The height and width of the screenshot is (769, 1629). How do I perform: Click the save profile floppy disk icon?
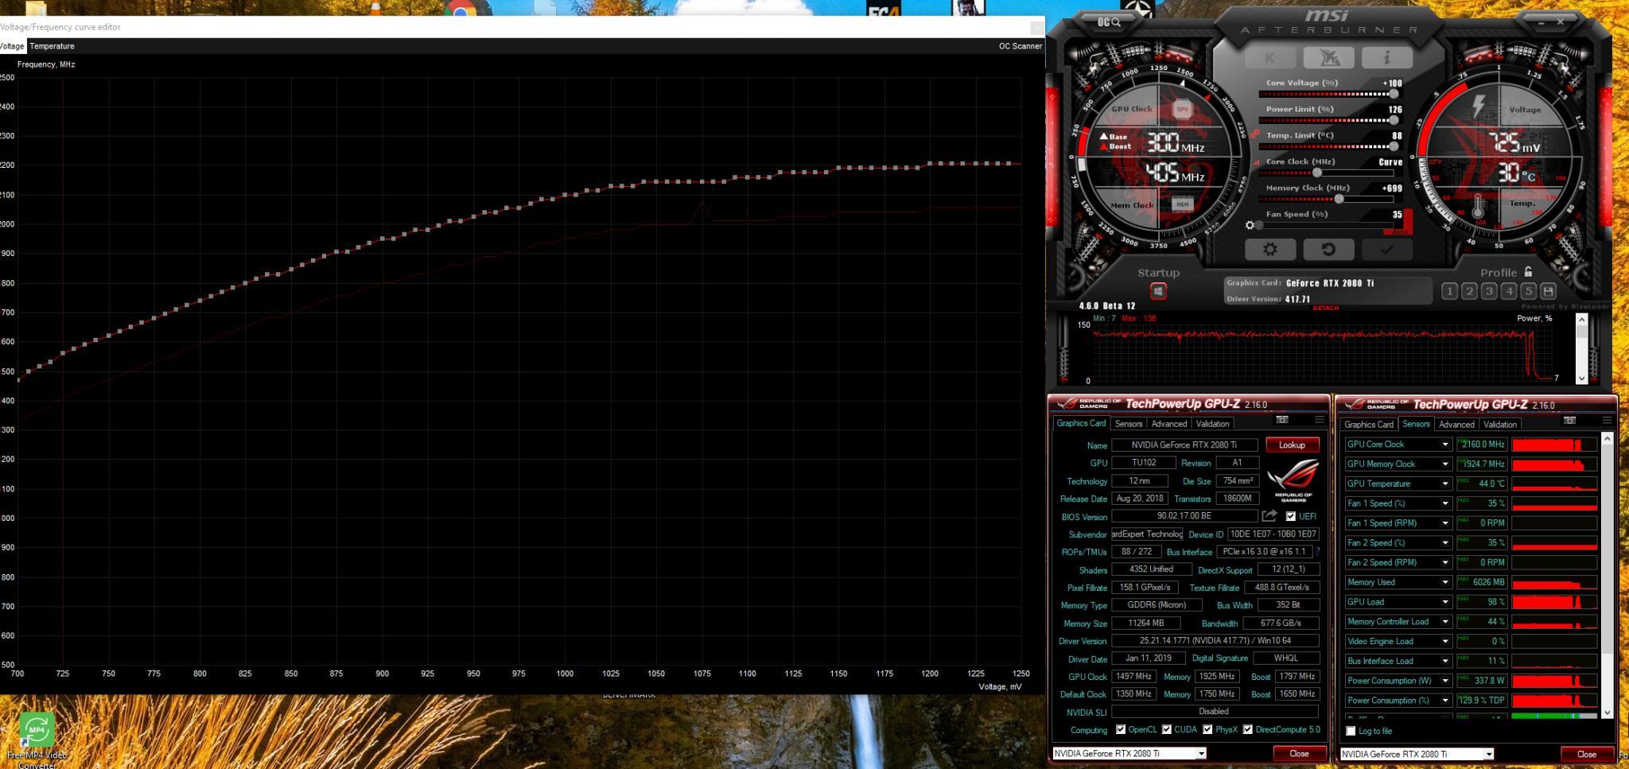click(x=1548, y=291)
